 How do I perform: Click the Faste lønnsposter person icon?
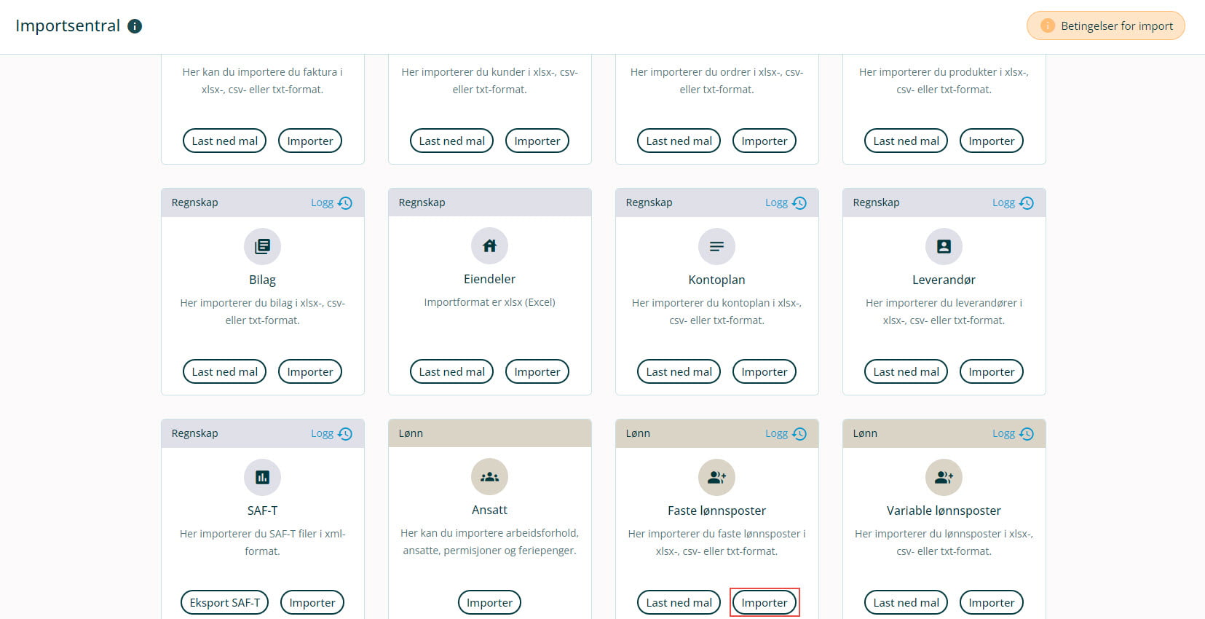coord(716,477)
